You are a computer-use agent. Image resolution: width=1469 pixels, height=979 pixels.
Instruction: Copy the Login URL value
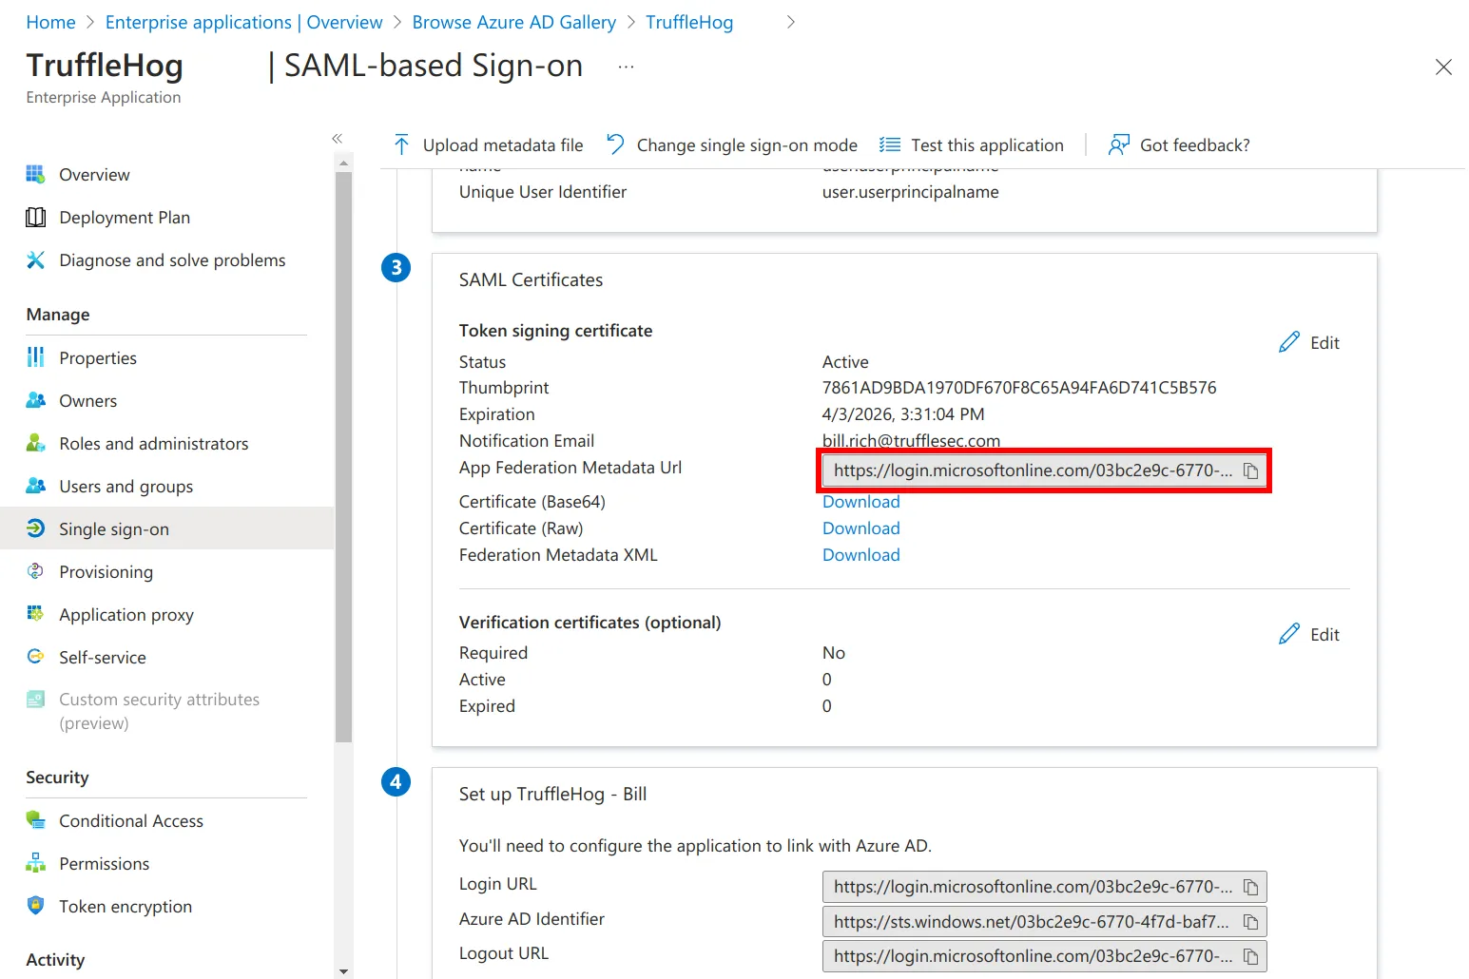pos(1251,888)
